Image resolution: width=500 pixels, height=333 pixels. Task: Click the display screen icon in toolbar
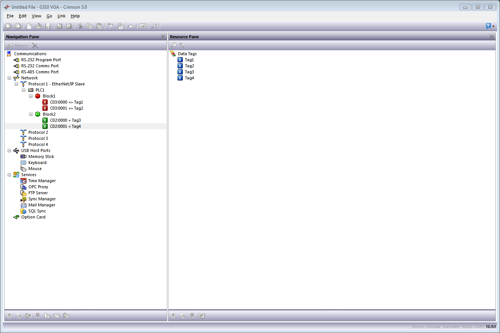pyautogui.click(x=143, y=26)
